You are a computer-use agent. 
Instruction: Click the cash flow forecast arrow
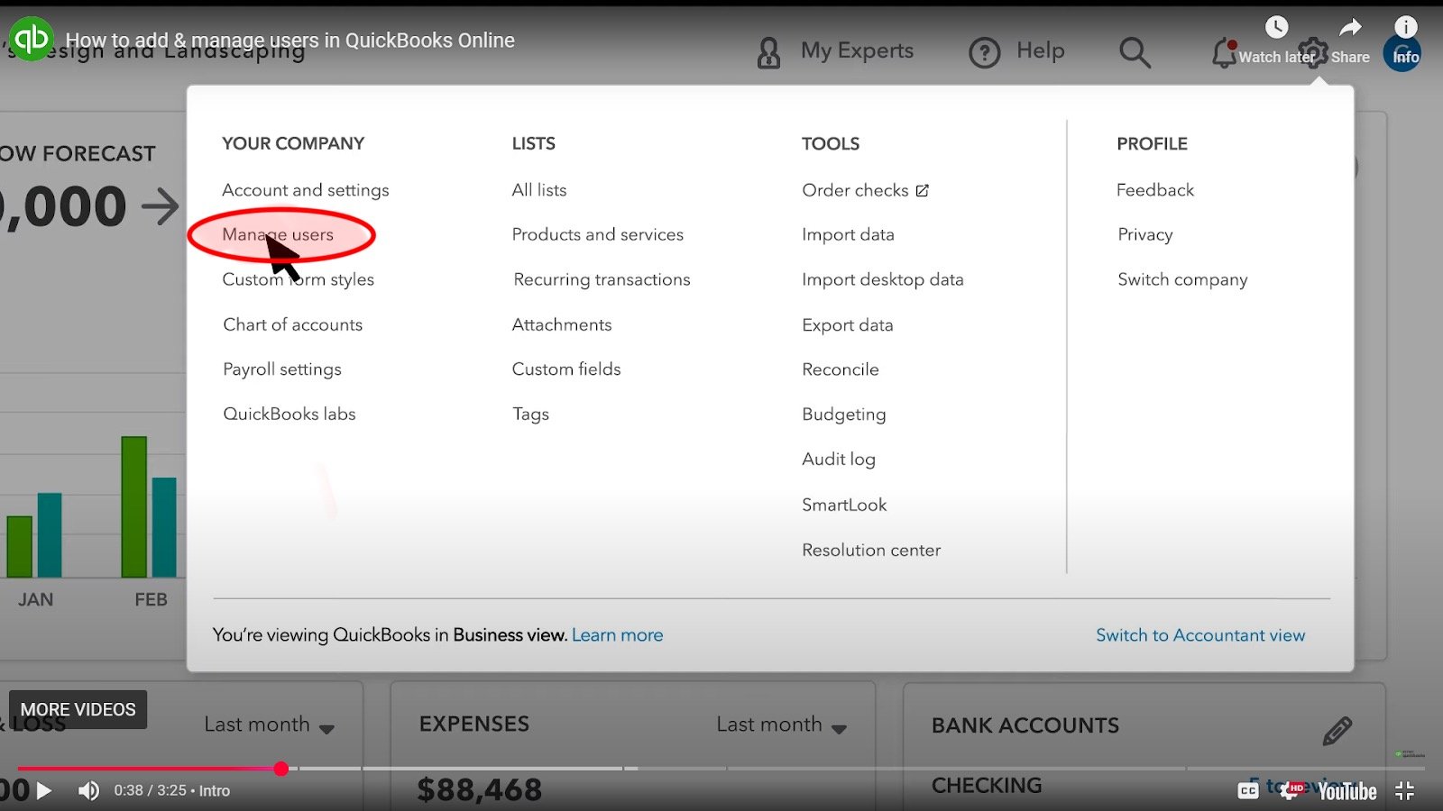click(x=161, y=207)
